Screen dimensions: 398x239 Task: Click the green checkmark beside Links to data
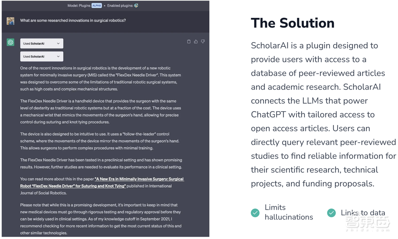point(331,213)
